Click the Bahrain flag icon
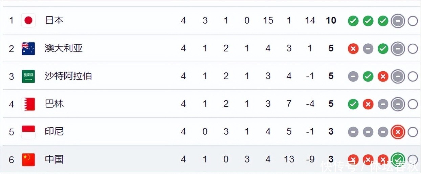 [x=28, y=104]
